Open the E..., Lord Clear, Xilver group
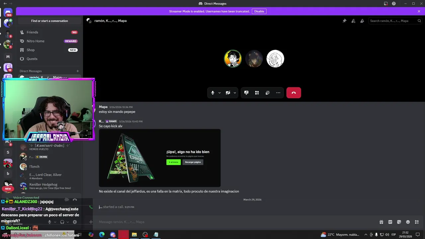 point(49,176)
